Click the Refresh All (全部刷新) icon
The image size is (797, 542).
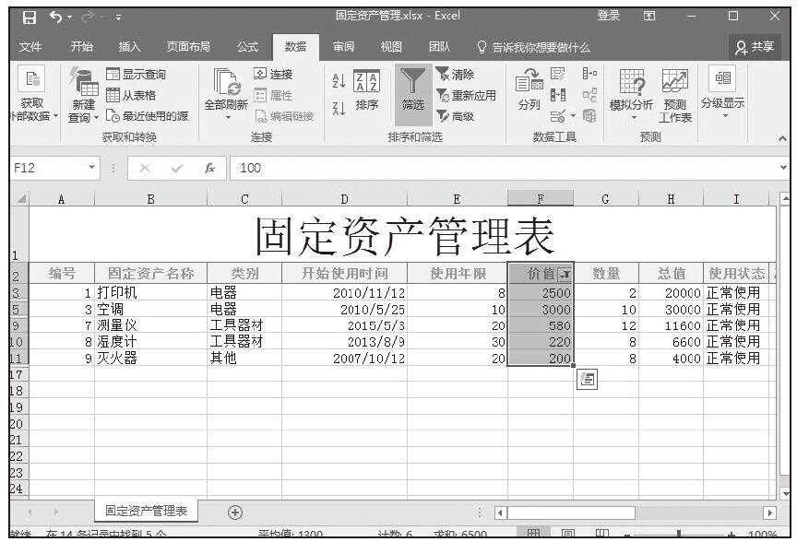coord(226,93)
